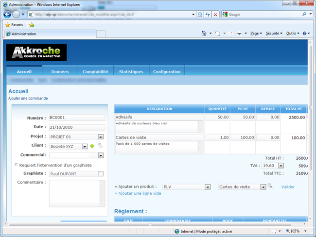Click the Google search magnifier icon

(304, 15)
